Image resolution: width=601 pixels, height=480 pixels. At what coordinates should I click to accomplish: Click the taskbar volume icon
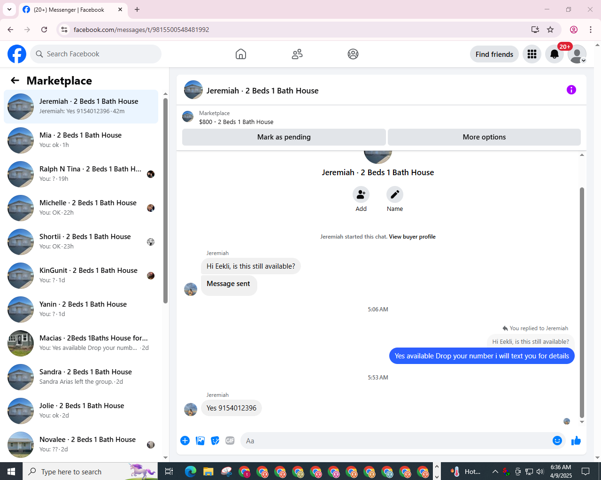540,472
